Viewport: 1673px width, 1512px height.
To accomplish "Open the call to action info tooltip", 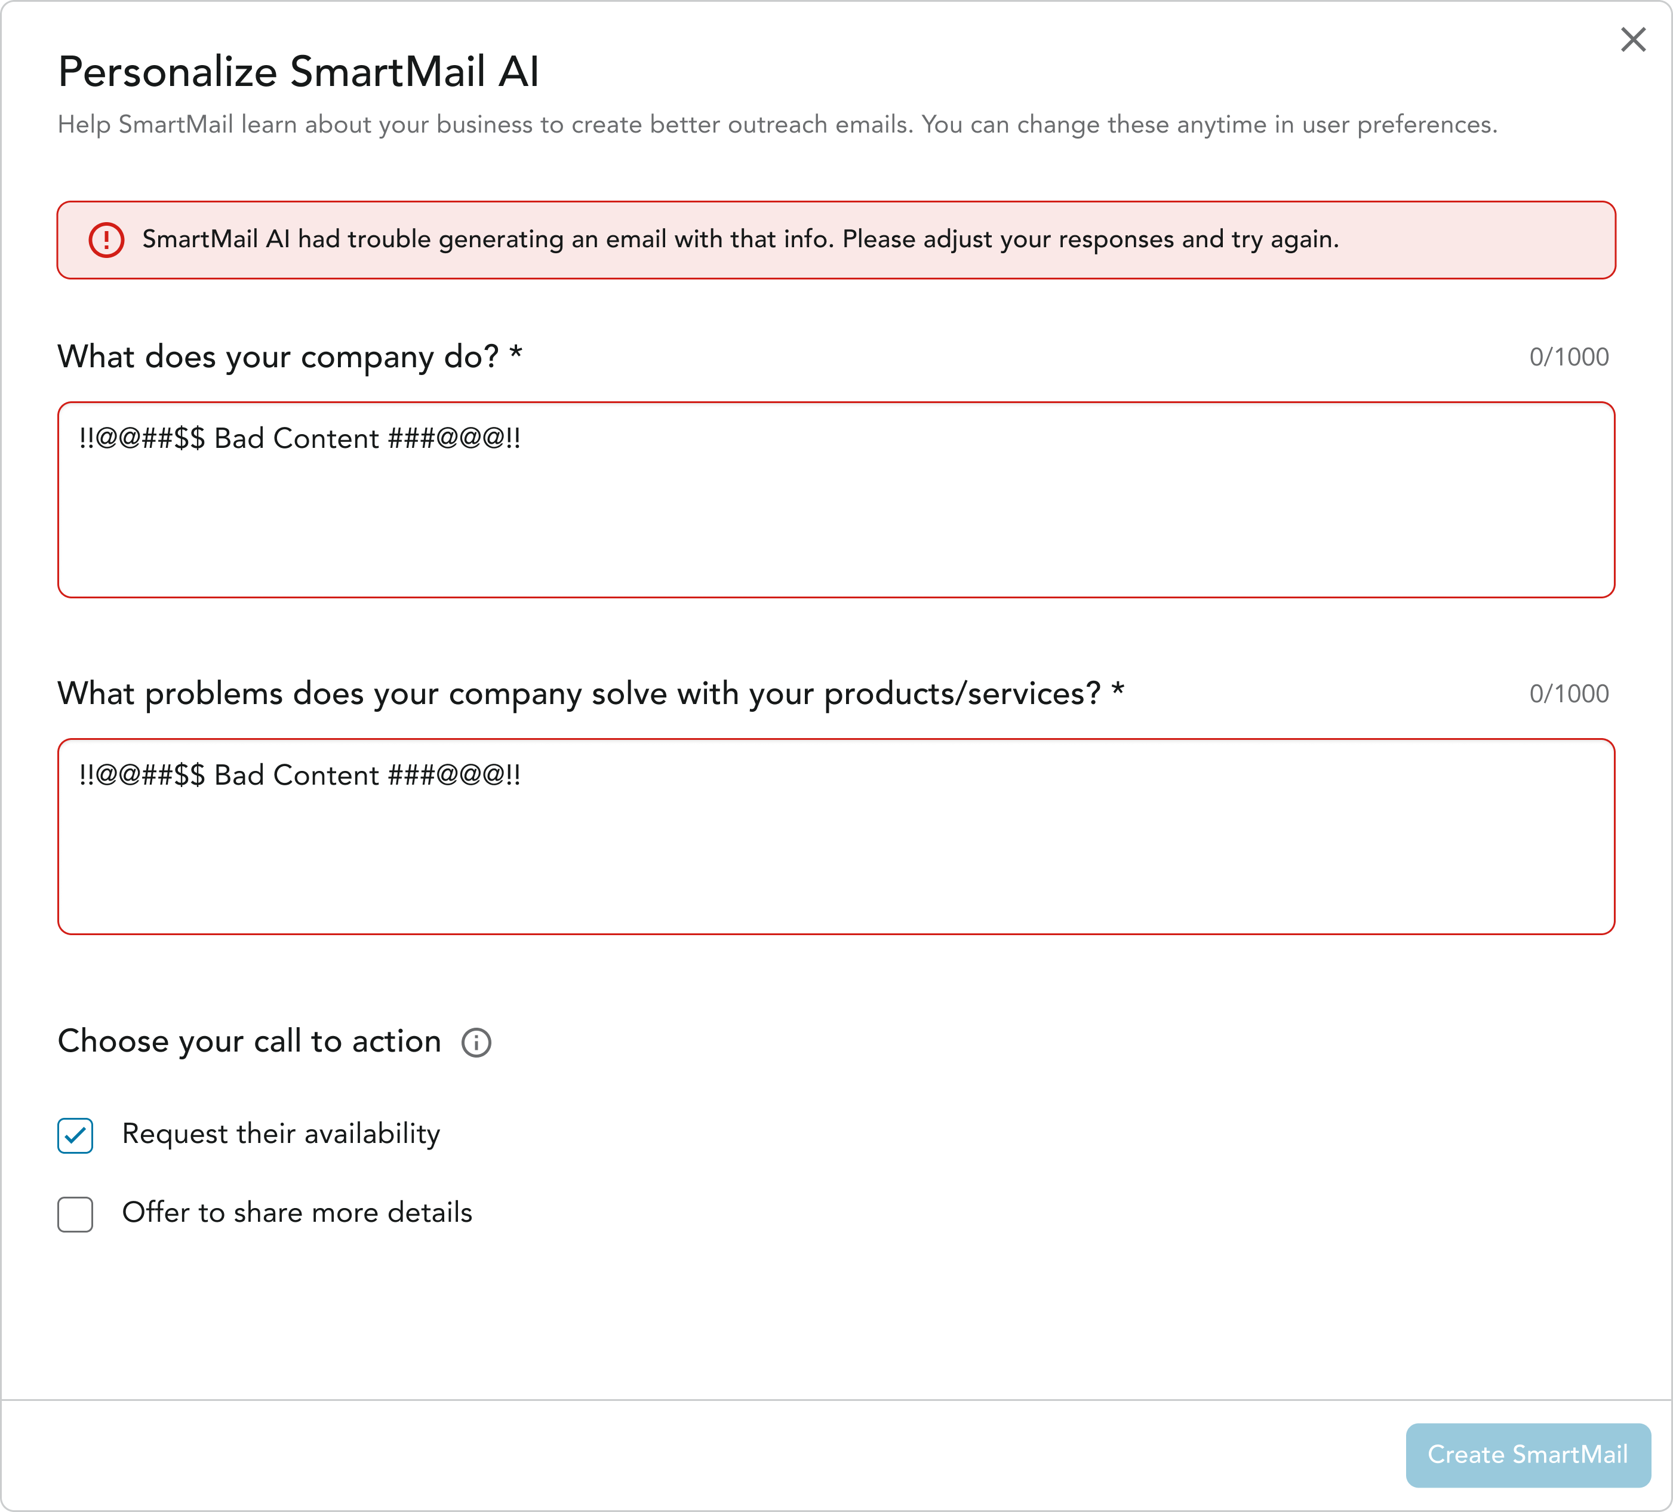I will coord(476,1042).
